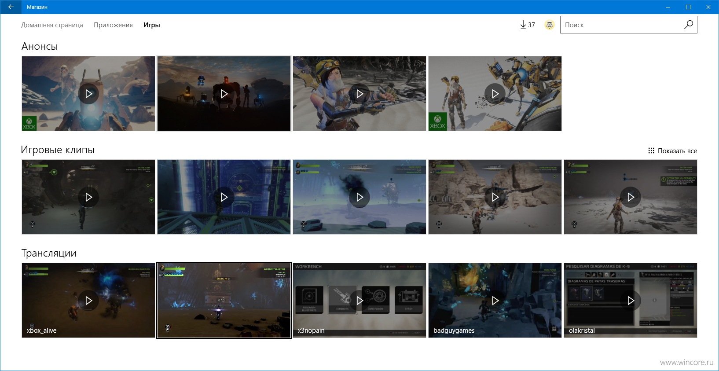The height and width of the screenshot is (371, 719).
Task: Open the highlighted second Трансляции broadcast thumbnail
Action: click(224, 301)
